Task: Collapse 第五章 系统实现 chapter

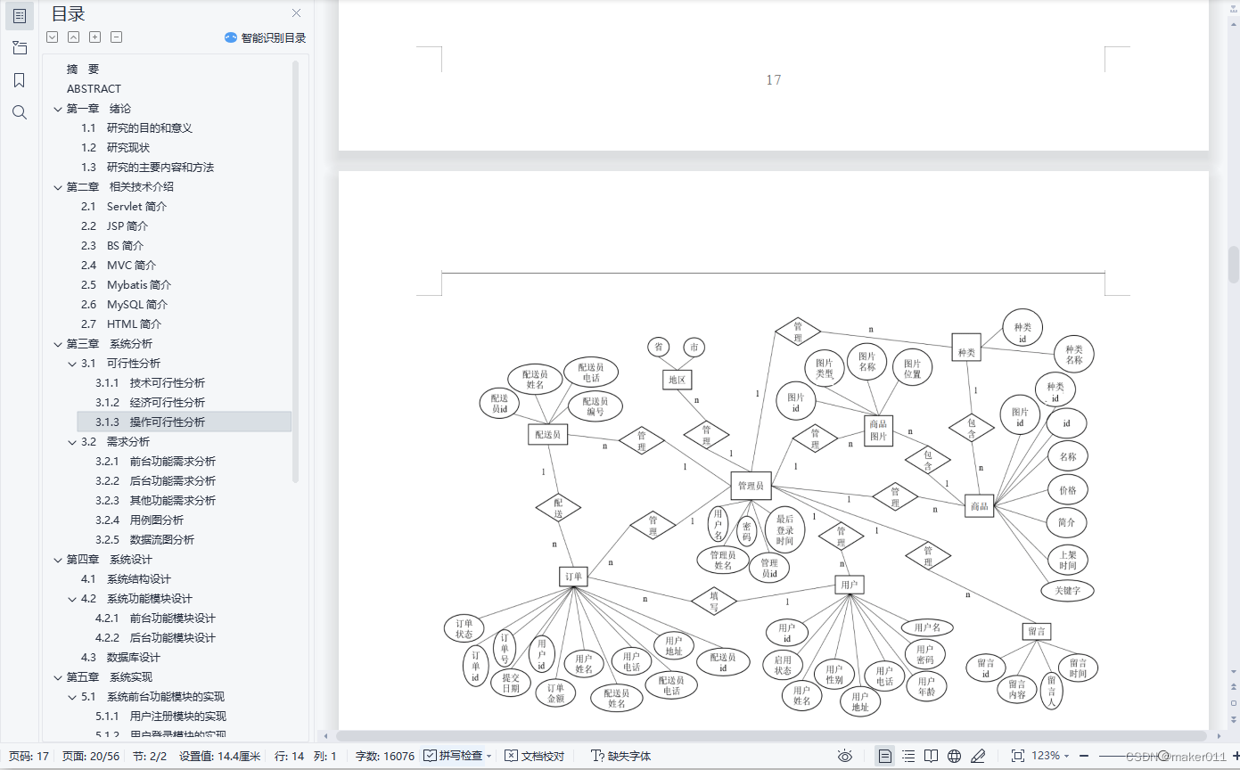Action: [58, 677]
